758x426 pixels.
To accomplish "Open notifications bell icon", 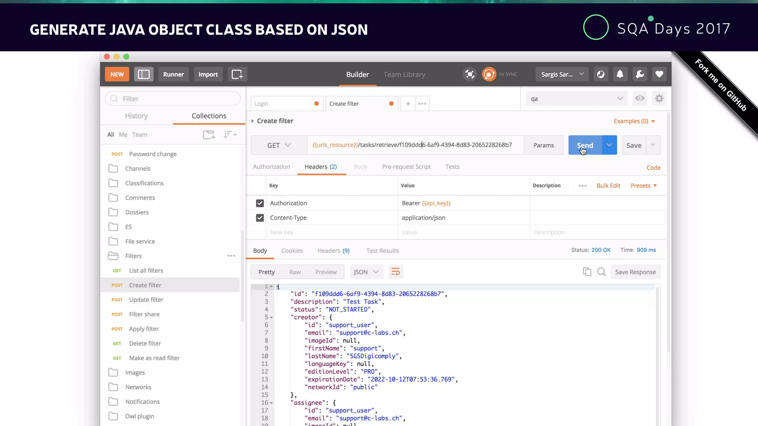I will [x=620, y=74].
